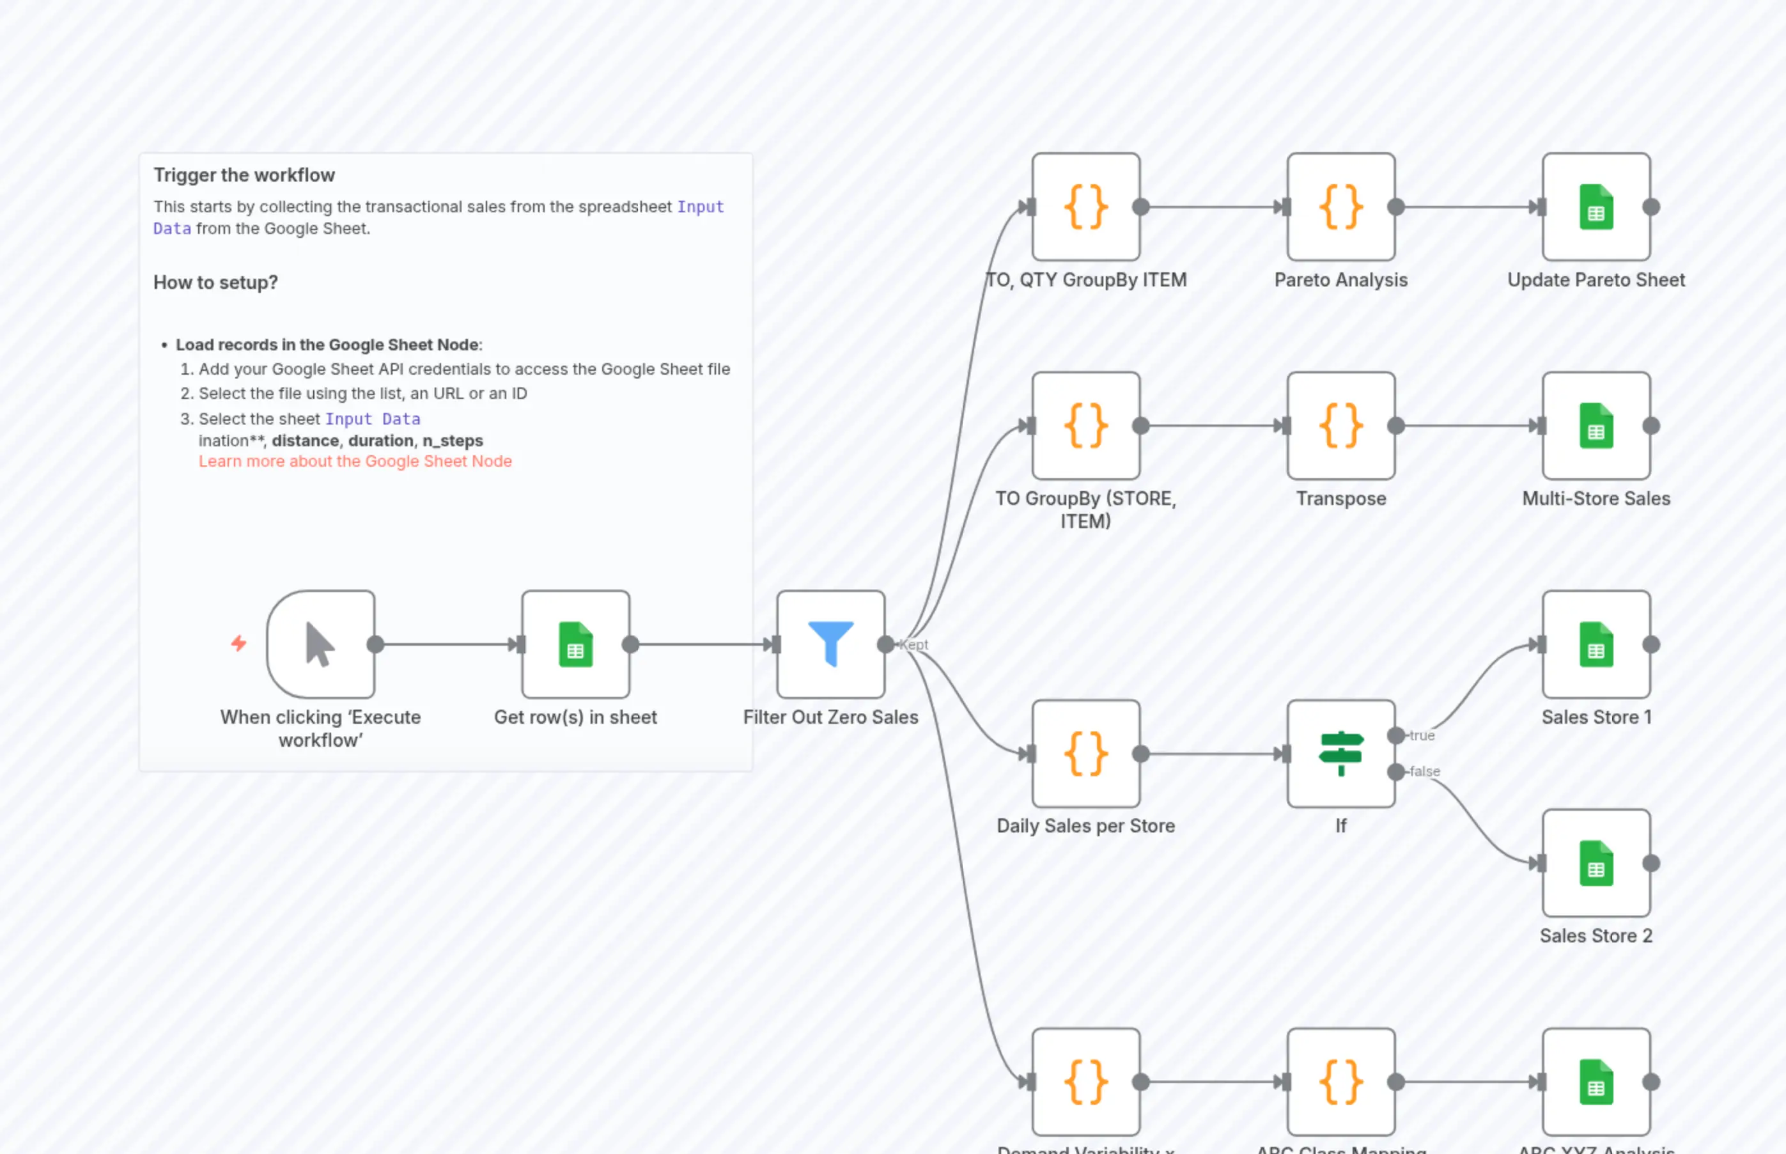Open the ABC Class Mapping node
The image size is (1786, 1154).
[x=1340, y=1082]
